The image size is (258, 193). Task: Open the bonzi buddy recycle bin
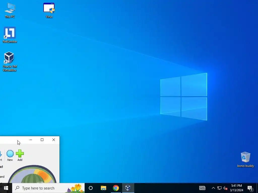pyautogui.click(x=245, y=159)
